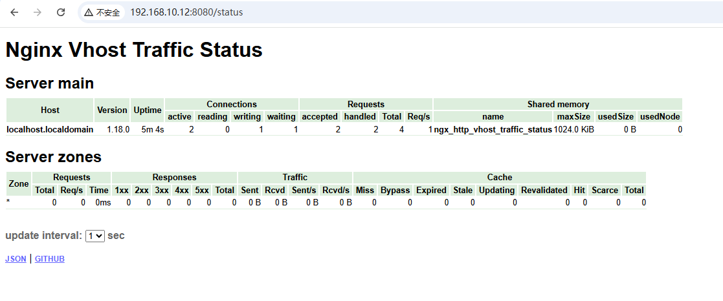The height and width of the screenshot is (301, 723).
Task: Click the 'Sent' traffic column header
Action: [x=249, y=190]
